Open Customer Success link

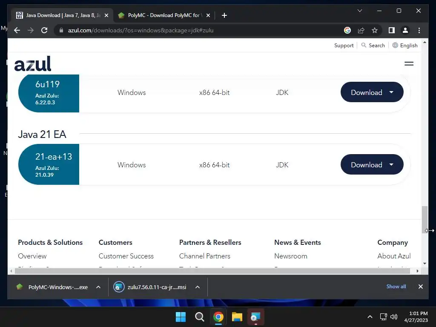(126, 256)
